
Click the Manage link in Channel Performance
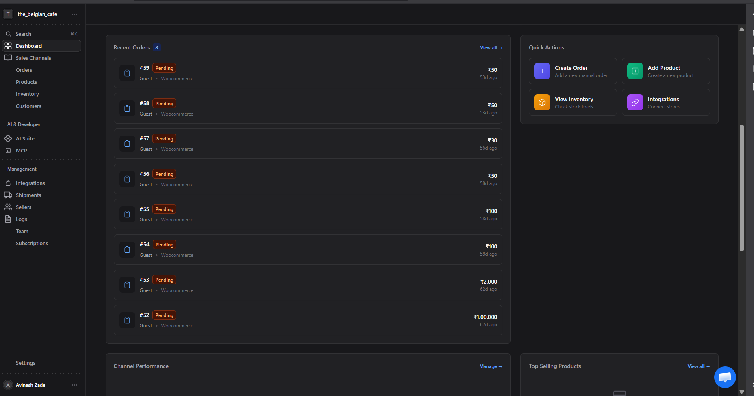[491, 366]
